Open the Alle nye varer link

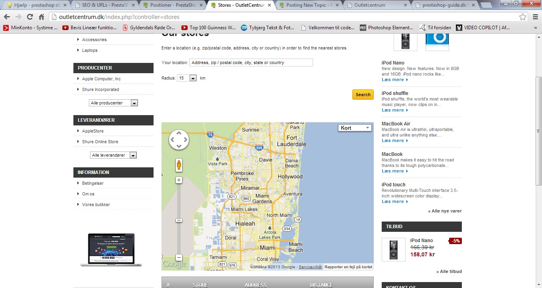click(445, 211)
